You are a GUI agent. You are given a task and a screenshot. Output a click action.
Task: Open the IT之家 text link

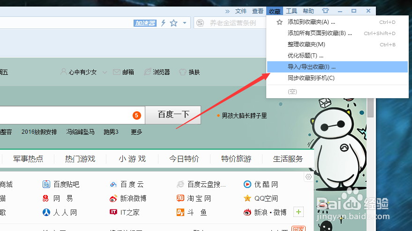pos(130,212)
